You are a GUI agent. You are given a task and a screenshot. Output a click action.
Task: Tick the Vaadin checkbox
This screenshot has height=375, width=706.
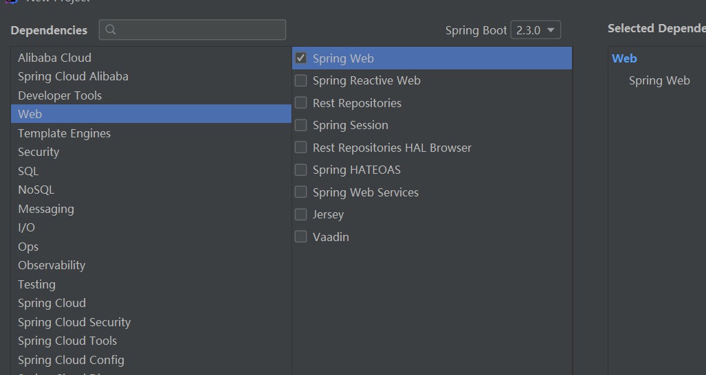coord(301,236)
